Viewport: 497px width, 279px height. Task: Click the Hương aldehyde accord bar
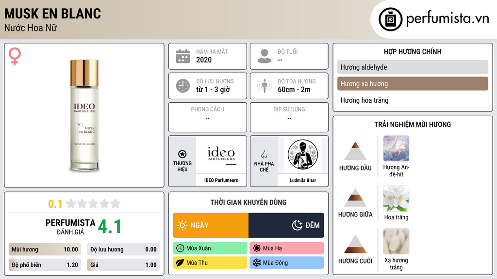pyautogui.click(x=413, y=67)
